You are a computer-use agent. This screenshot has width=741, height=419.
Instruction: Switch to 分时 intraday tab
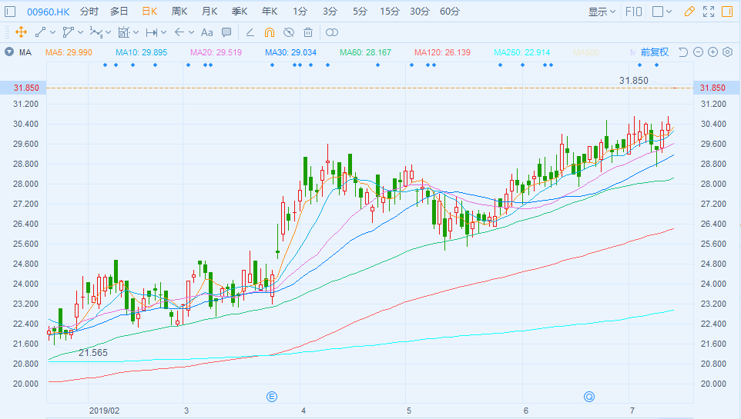pos(89,12)
